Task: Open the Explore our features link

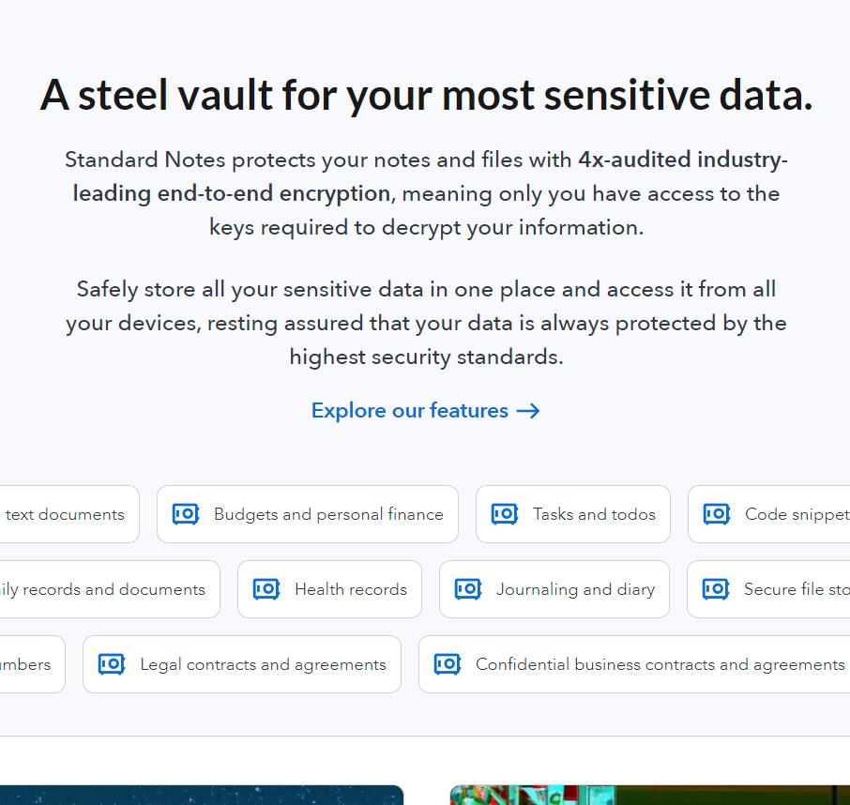Action: [x=409, y=410]
